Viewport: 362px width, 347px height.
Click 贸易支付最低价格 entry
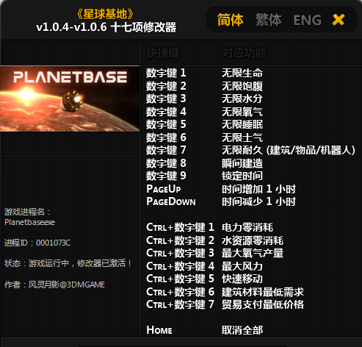[263, 304]
